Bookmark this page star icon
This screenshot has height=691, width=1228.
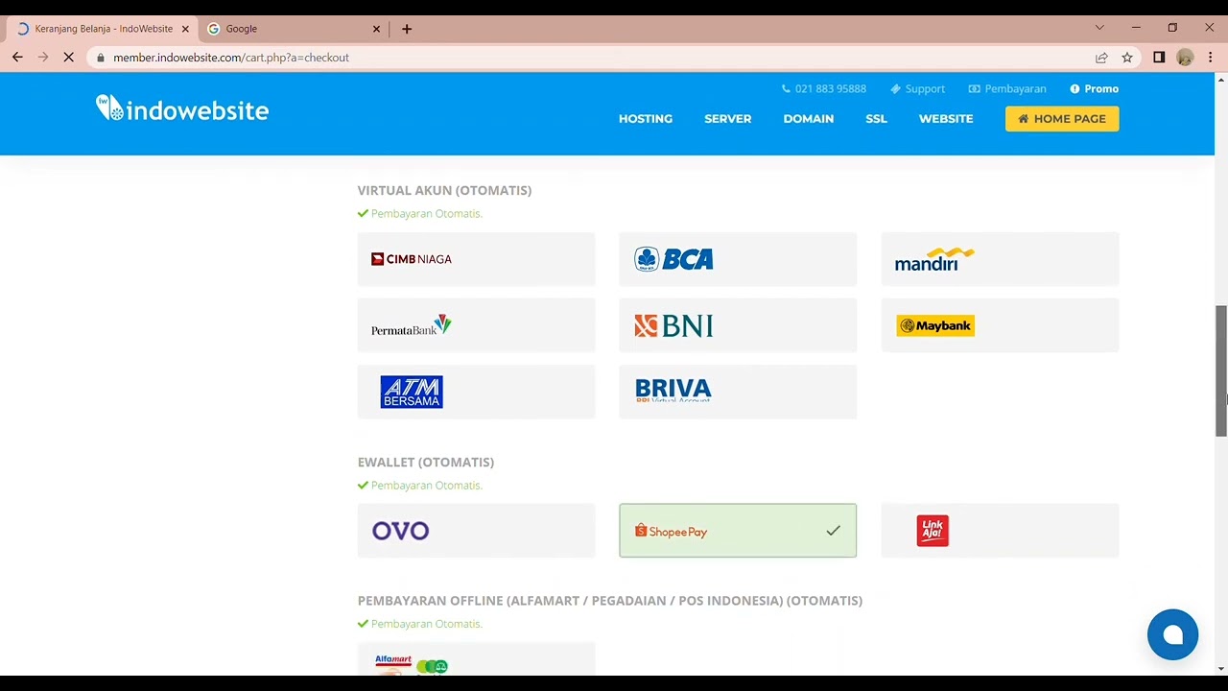pyautogui.click(x=1127, y=58)
